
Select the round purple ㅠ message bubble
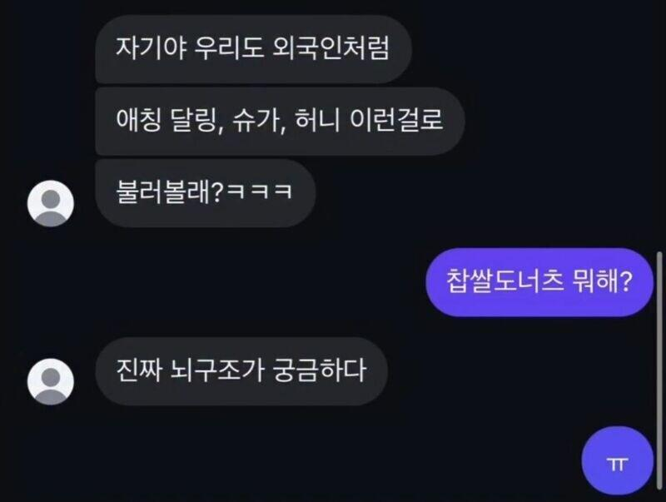[617, 461]
